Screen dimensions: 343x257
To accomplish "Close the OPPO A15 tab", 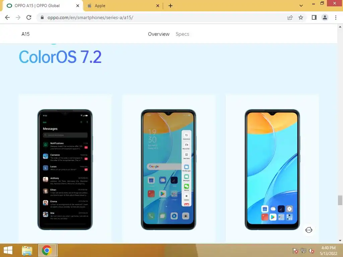I will [77, 6].
